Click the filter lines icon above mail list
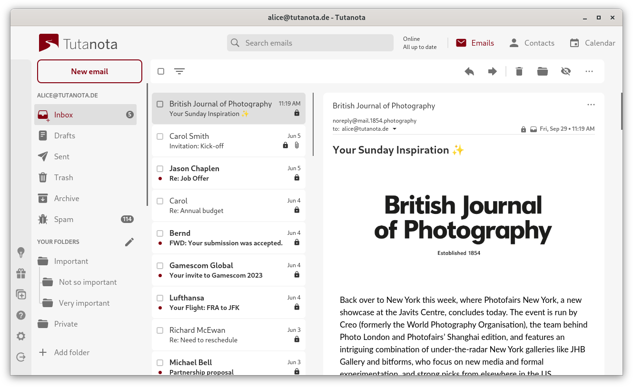 coord(179,71)
